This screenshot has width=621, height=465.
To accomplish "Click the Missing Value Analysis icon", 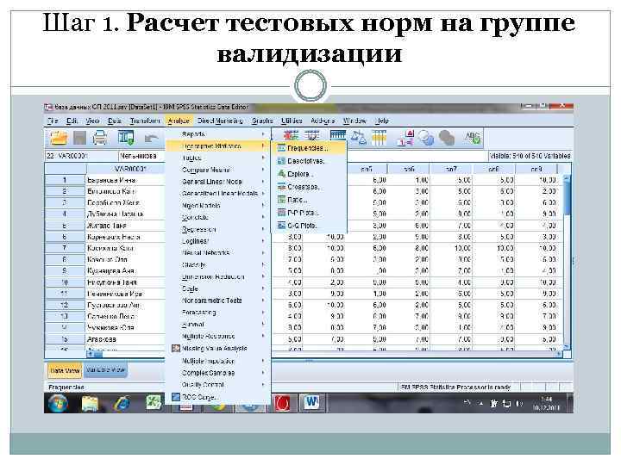I will coord(176,349).
